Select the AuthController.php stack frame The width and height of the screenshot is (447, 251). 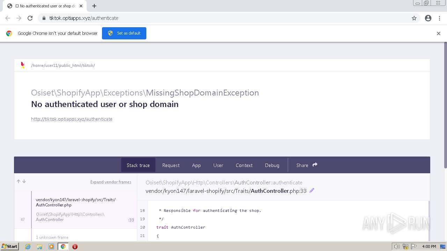click(x=75, y=210)
